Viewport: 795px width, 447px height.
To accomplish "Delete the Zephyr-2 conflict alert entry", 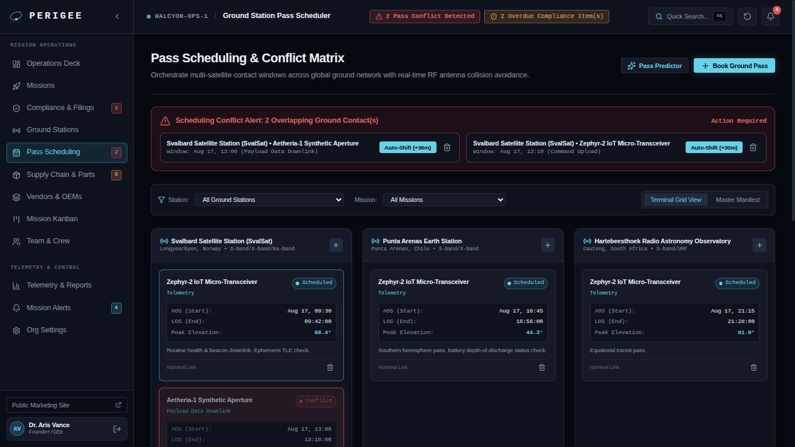I will [753, 147].
